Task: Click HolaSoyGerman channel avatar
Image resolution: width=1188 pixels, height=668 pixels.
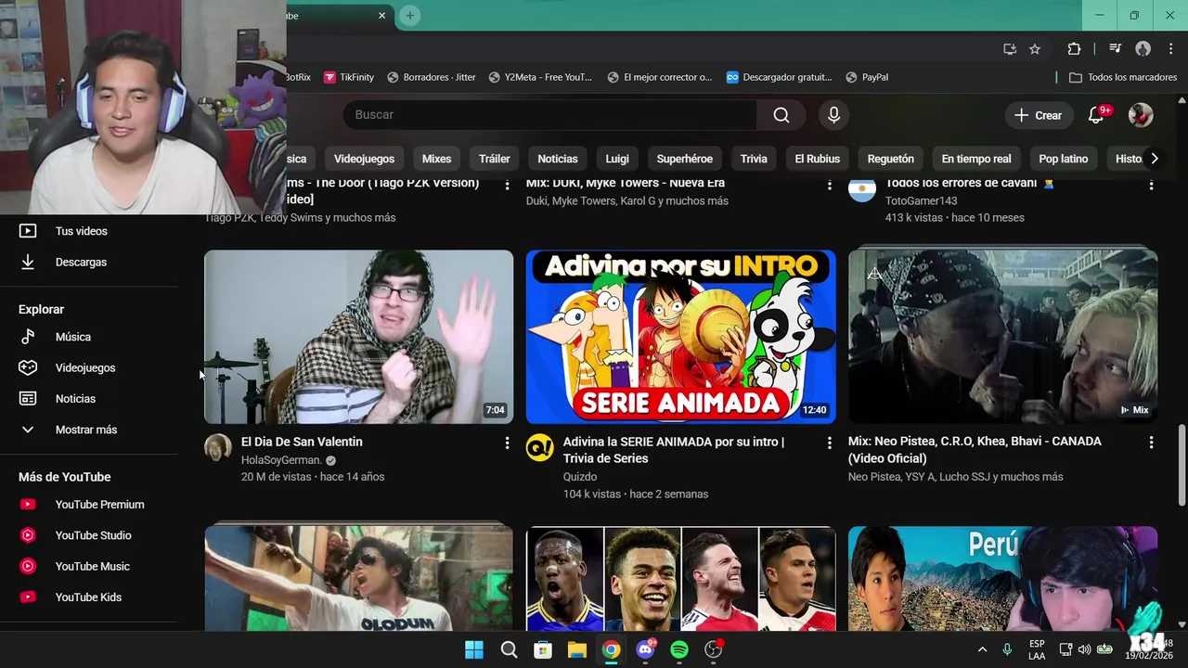Action: [218, 447]
